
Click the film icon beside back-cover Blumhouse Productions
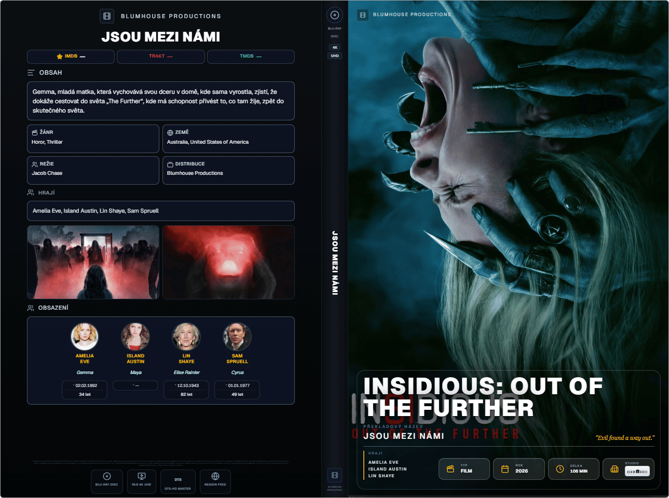point(107,16)
